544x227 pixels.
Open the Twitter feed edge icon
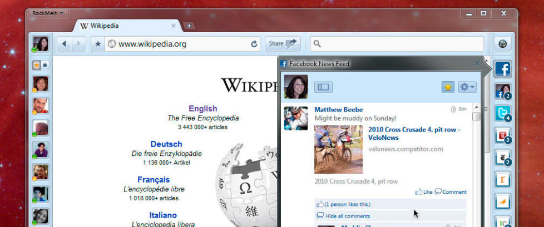(x=502, y=113)
